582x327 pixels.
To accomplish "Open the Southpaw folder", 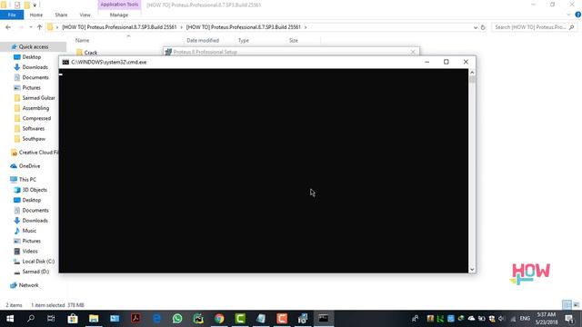I will point(34,139).
